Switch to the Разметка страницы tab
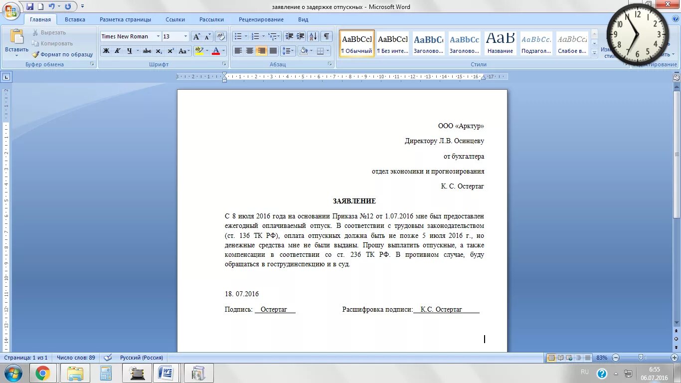 click(125, 19)
